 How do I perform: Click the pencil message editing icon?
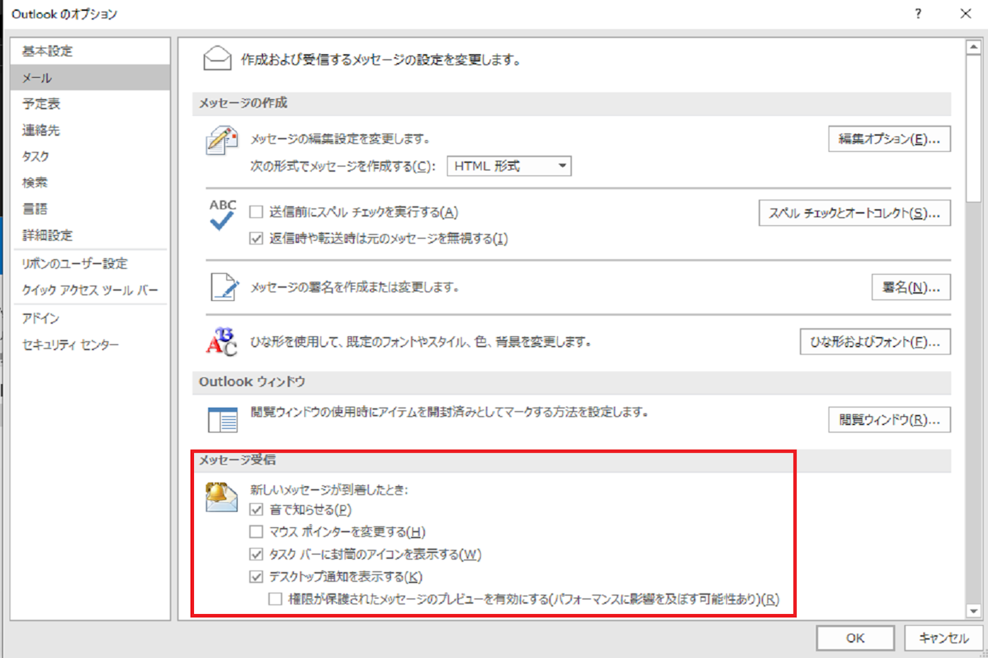221,140
